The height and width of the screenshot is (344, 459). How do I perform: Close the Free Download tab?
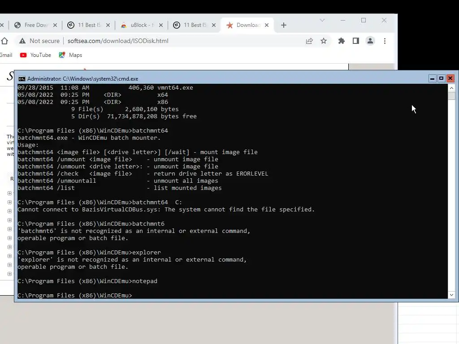pyautogui.click(x=55, y=25)
